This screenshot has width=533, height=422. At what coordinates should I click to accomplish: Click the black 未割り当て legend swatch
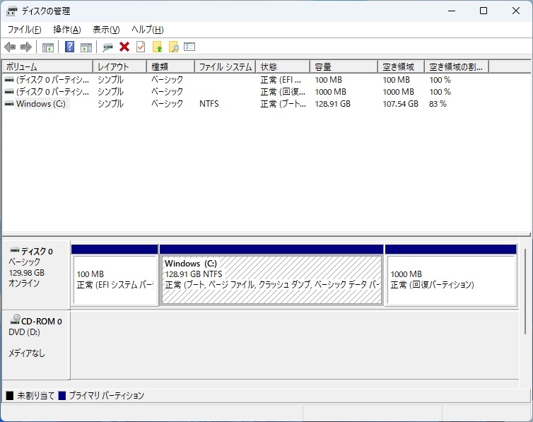[x=10, y=396]
